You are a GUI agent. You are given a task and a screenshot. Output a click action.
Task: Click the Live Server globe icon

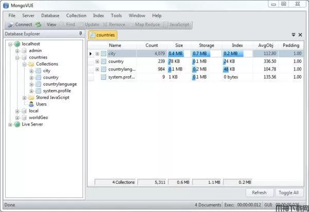(x=17, y=124)
